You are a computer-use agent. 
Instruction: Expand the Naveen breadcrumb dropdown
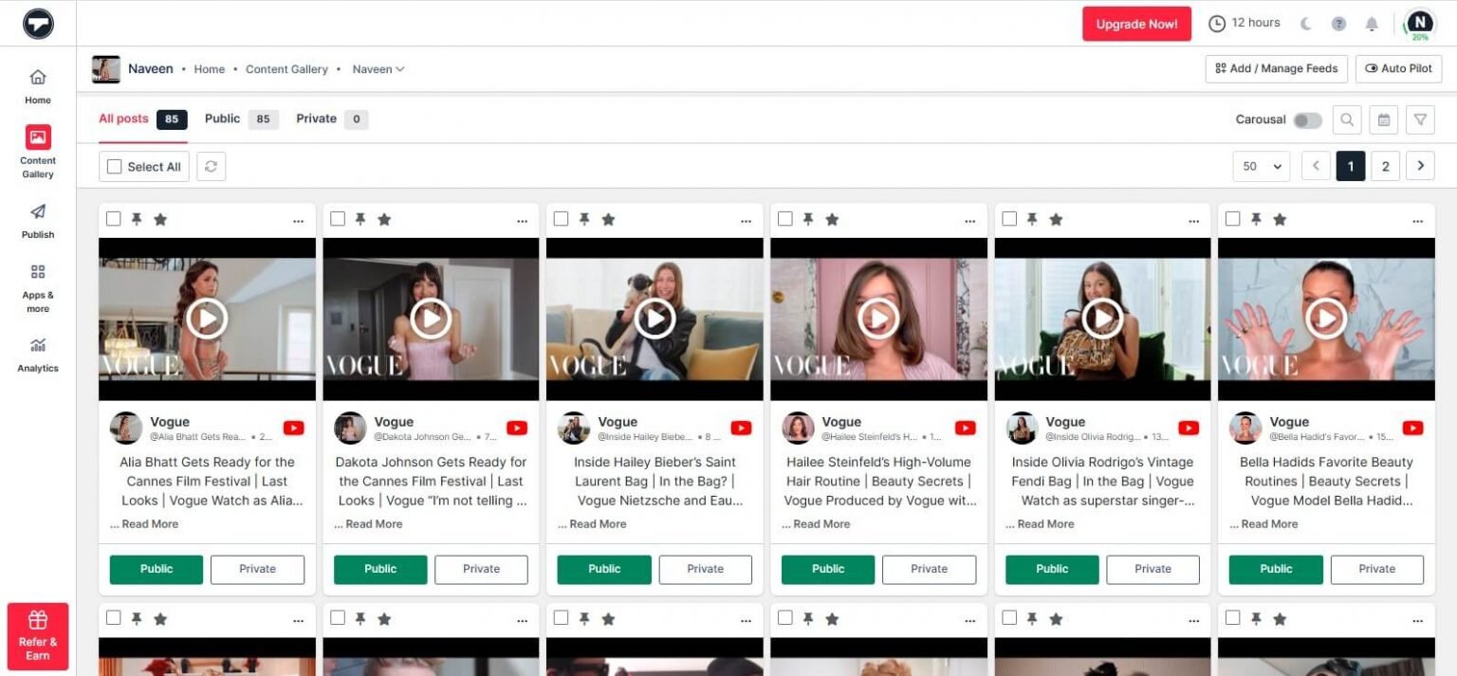pos(378,68)
